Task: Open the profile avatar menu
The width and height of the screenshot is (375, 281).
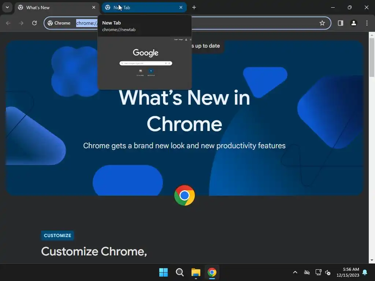Action: 354,23
